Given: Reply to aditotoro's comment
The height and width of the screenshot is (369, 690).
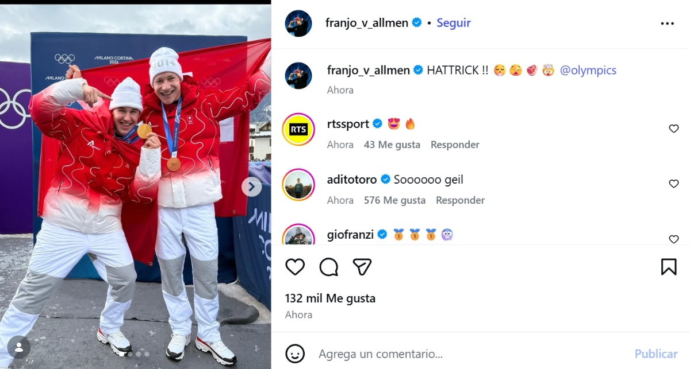Looking at the screenshot, I should pyautogui.click(x=460, y=200).
